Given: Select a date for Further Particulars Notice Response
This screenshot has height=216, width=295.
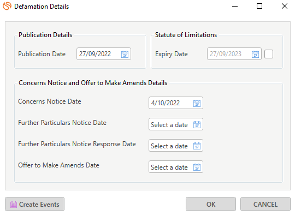Looking at the screenshot, I should click(x=176, y=146).
